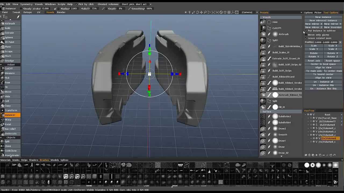This screenshot has height=193, width=344.
Task: Select the Airbrush tool in left panel
Action: point(10,24)
